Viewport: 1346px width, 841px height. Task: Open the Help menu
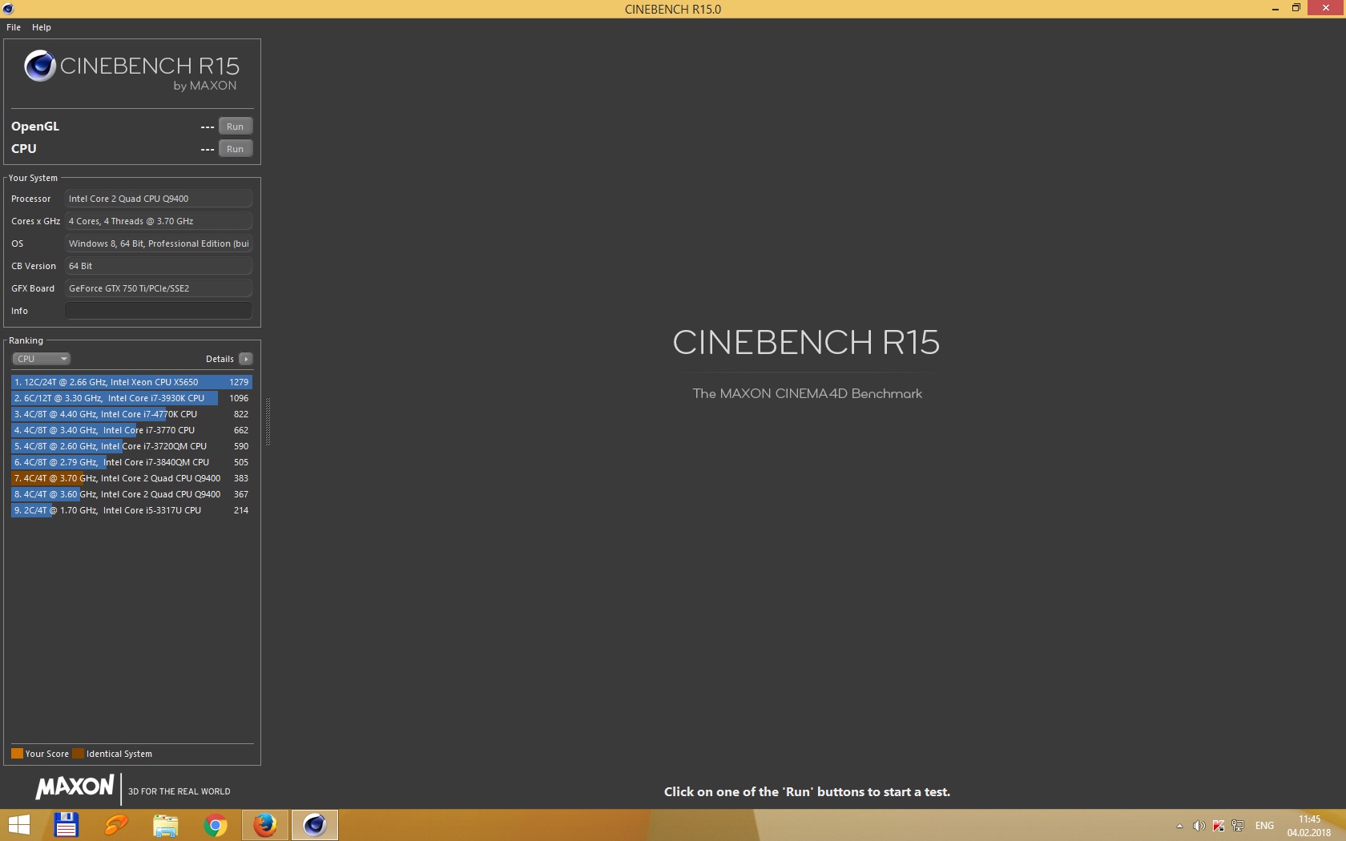[x=42, y=27]
